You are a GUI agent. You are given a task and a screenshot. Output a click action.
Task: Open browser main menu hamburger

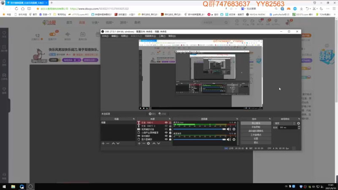(x=334, y=8)
